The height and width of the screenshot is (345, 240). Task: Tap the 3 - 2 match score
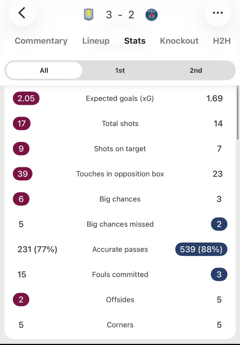coord(120,14)
